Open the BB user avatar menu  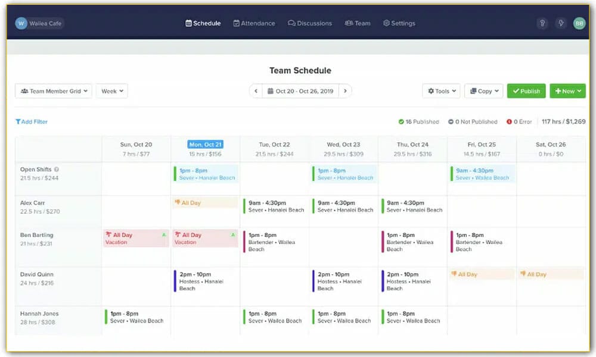(x=579, y=23)
